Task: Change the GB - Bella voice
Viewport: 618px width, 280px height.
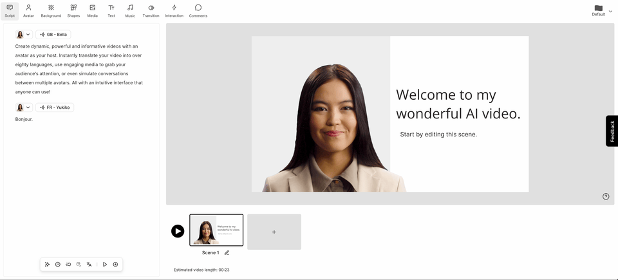Action: tap(53, 35)
